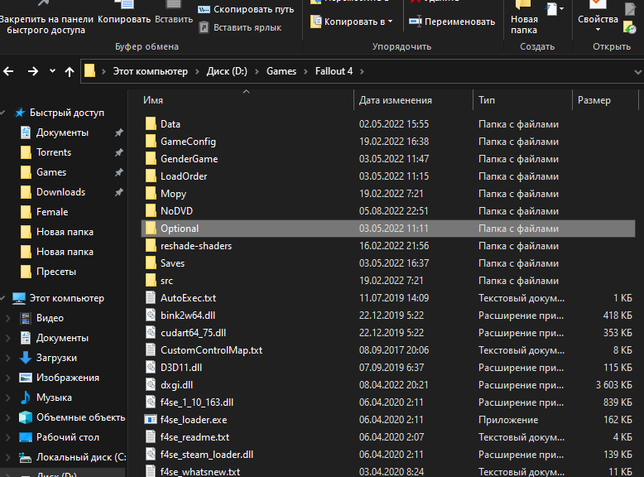This screenshot has height=477, width=644.
Task: Select the Games breadcrumb in address bar
Action: 281,71
